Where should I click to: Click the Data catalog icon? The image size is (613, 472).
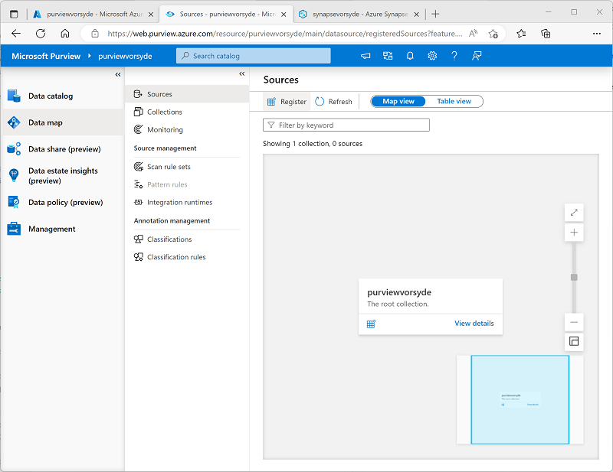pyautogui.click(x=14, y=96)
